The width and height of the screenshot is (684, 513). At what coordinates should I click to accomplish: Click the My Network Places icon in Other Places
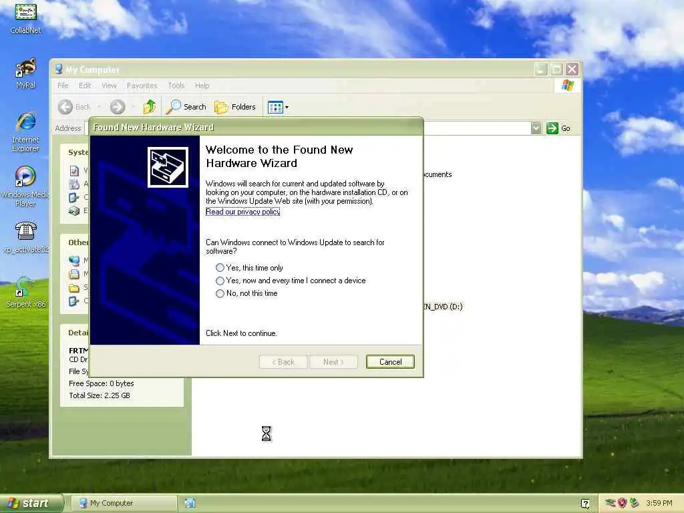coord(74,261)
